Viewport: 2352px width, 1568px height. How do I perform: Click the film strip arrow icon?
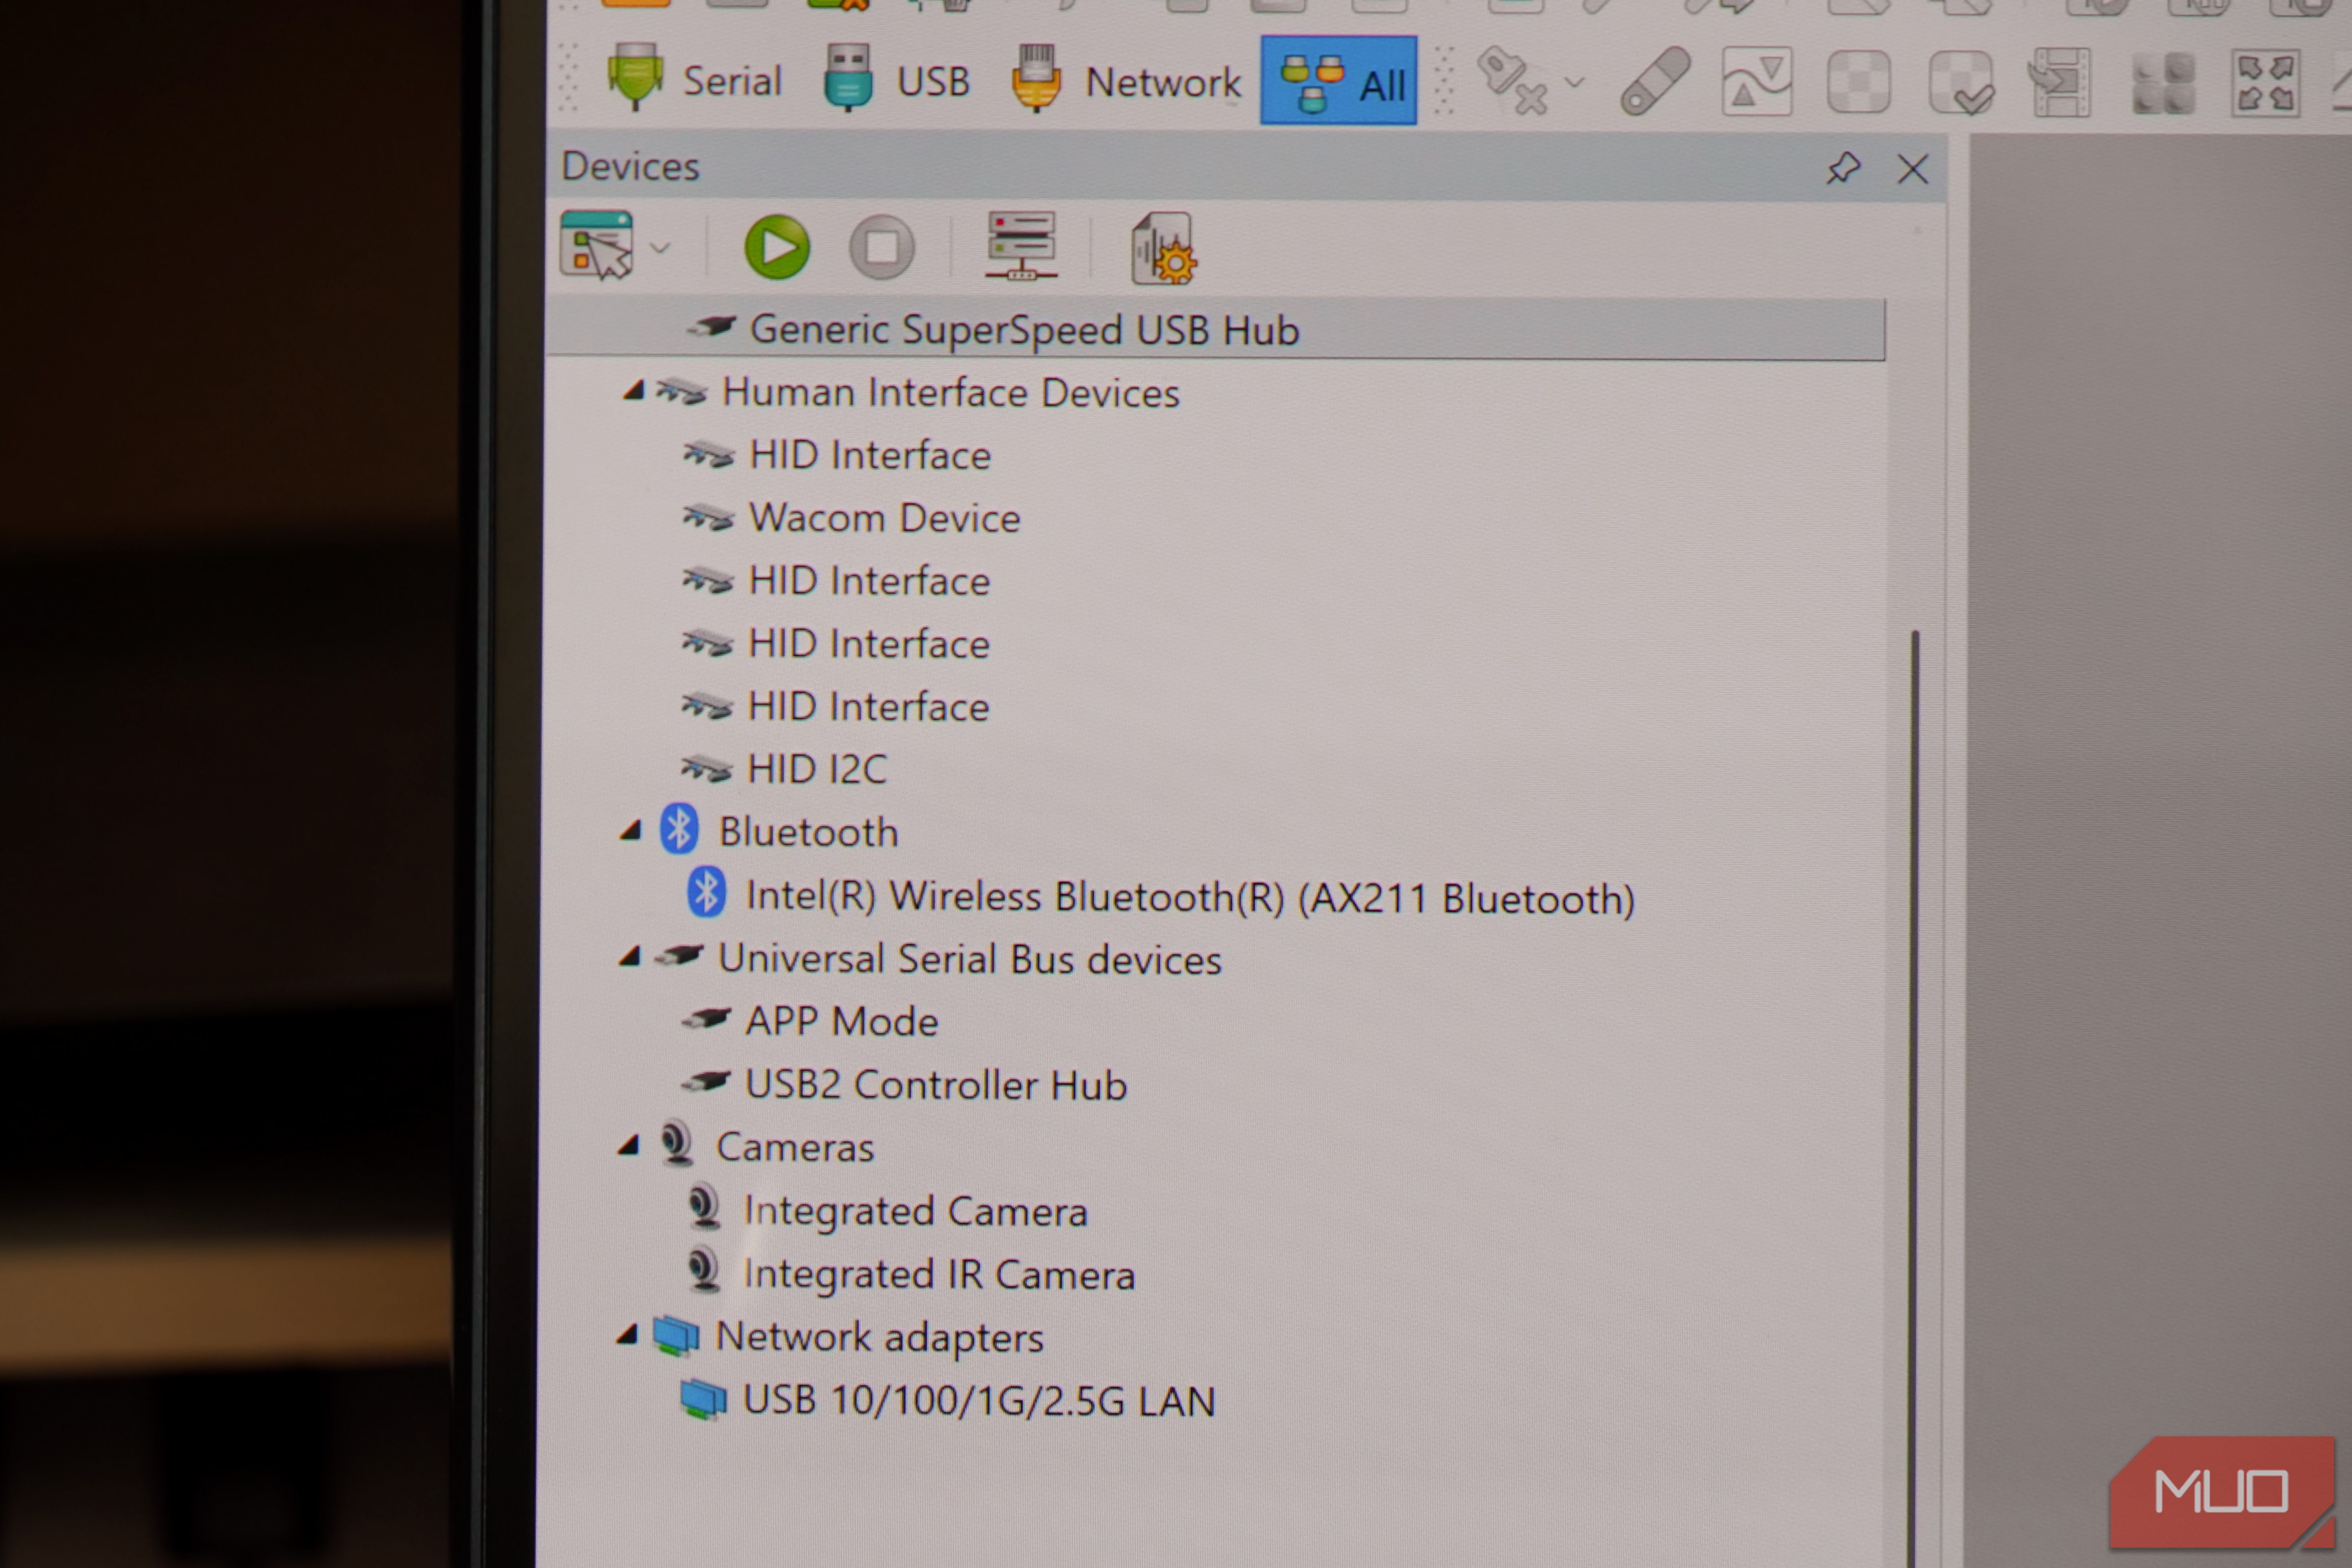2060,83
